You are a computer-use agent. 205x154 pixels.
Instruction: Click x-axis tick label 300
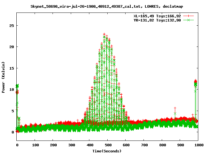72,145
